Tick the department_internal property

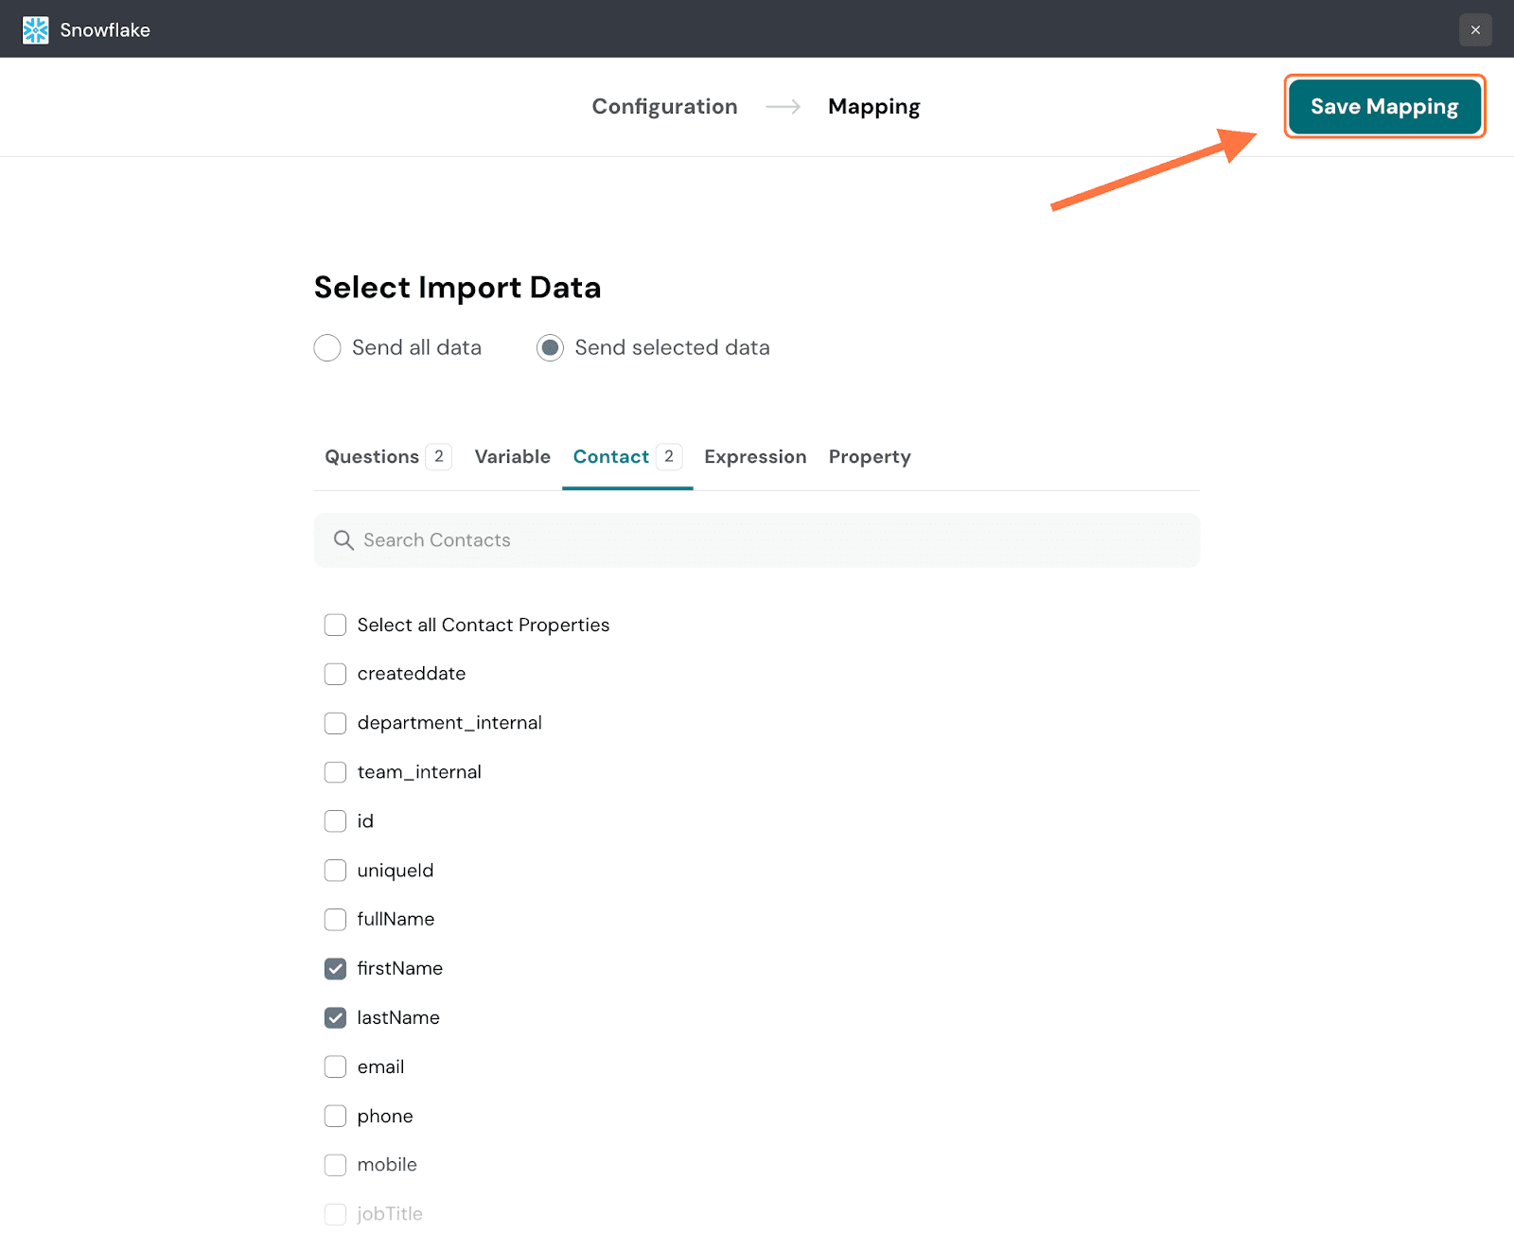[x=335, y=723]
